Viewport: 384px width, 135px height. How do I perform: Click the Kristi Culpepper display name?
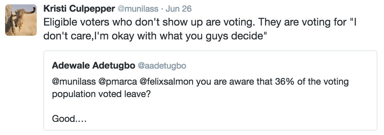79,9
